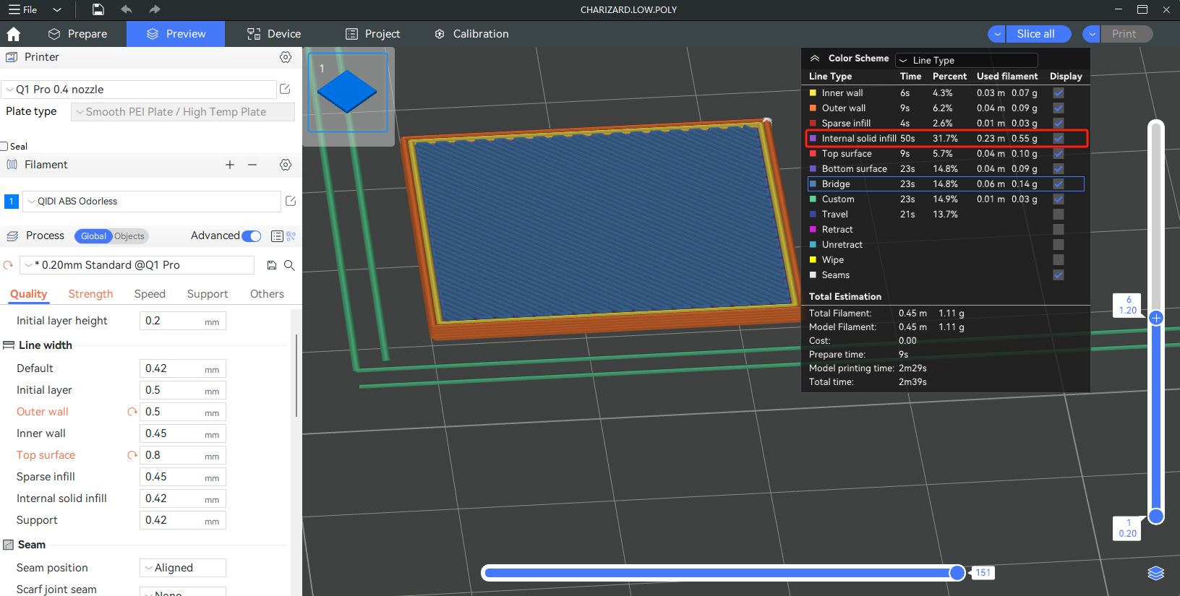Screen dimensions: 1180x596
Task: Edit the Q1 Pro printer preset icon
Action: (x=285, y=89)
